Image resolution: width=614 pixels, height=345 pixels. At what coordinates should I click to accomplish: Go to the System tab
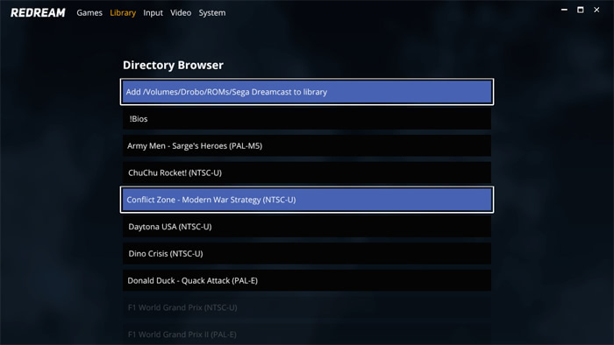[212, 13]
